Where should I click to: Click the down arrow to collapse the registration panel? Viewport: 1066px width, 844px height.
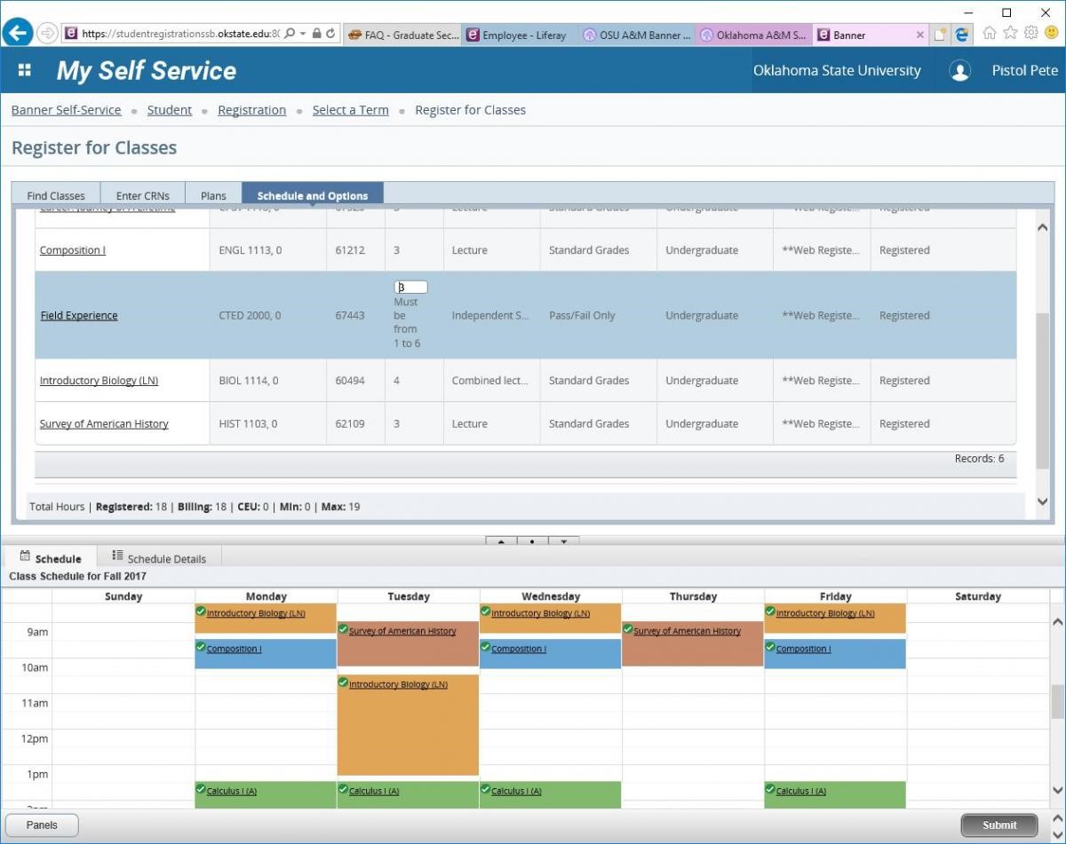(x=564, y=541)
